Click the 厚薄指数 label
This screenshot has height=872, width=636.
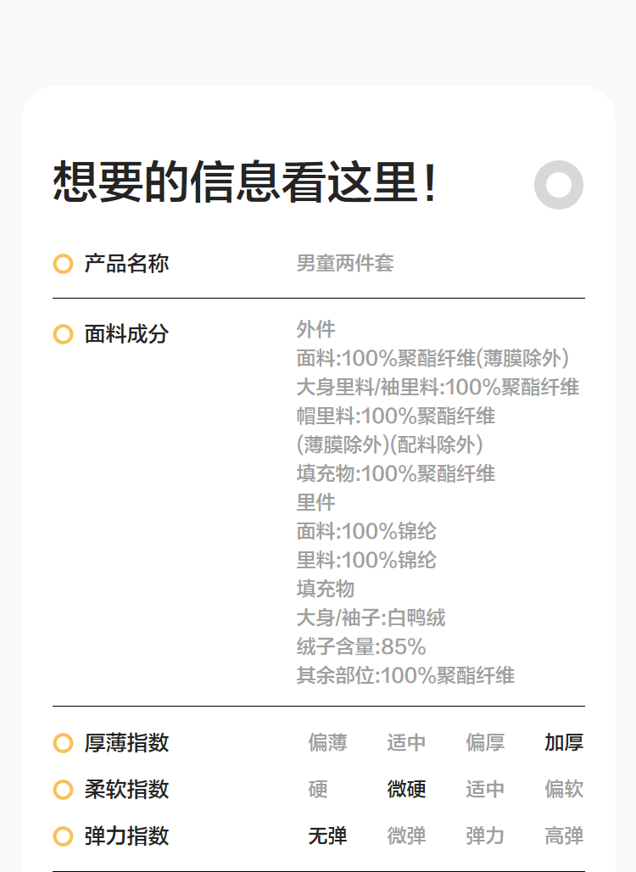(x=126, y=743)
